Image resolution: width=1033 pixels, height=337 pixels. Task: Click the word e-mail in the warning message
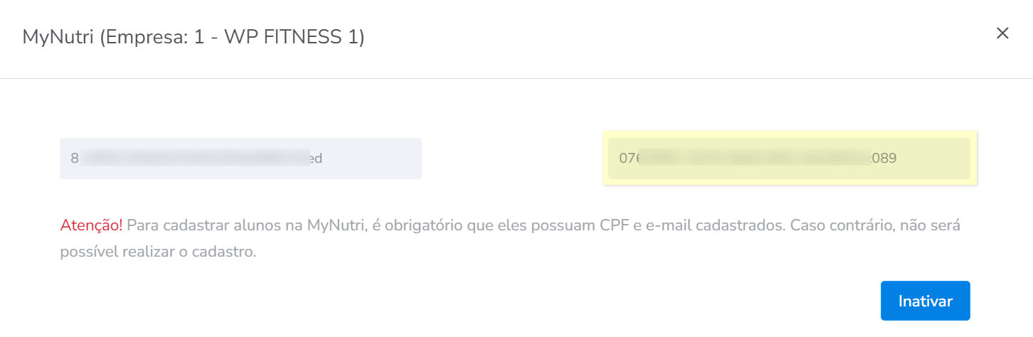(x=668, y=225)
